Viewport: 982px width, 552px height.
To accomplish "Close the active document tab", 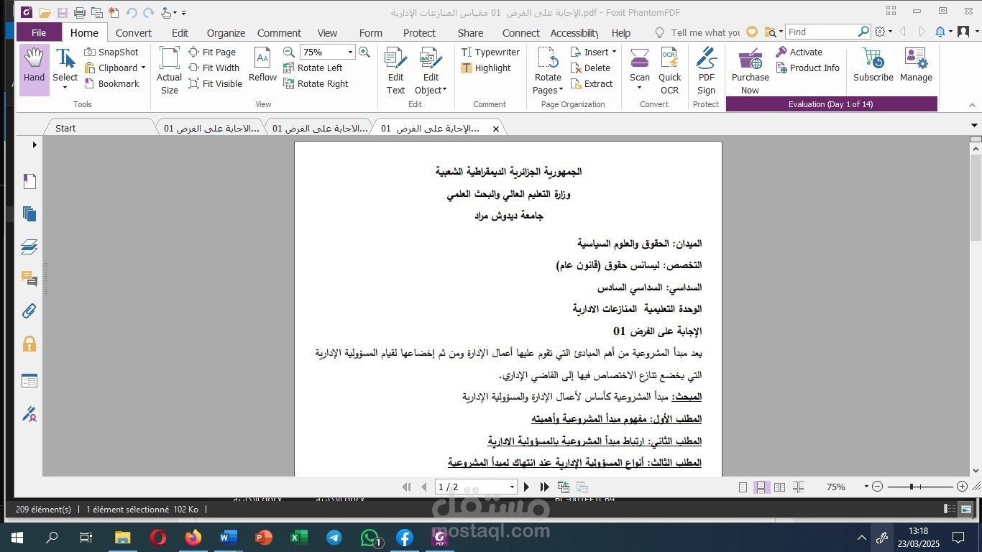I will coord(495,129).
